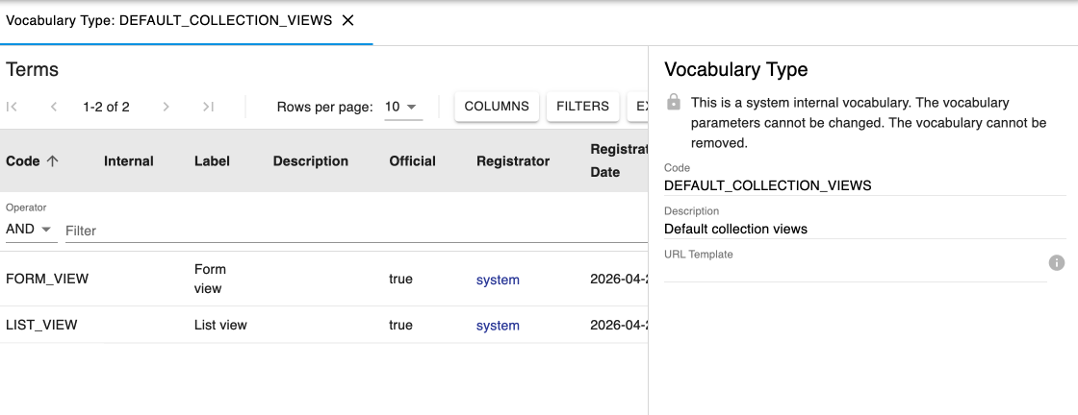Focus the Filter input field
The image size is (1078, 415).
[x=356, y=231]
